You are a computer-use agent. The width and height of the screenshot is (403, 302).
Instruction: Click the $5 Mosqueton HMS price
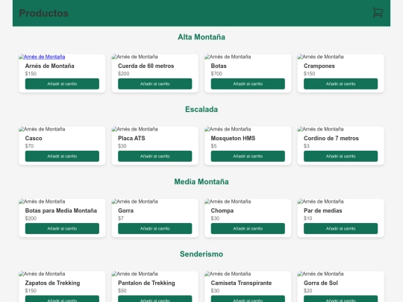(x=214, y=146)
